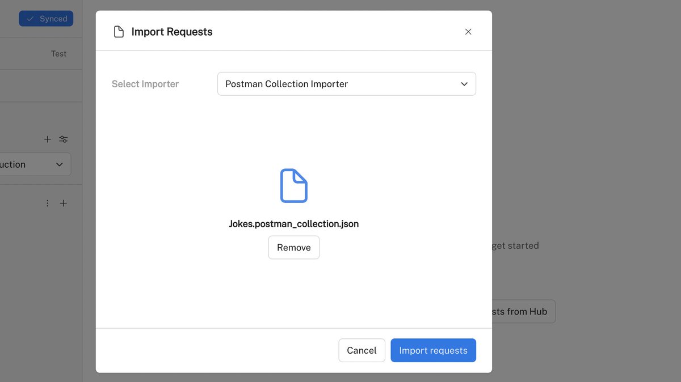The image size is (681, 382).
Task: Click the chevron on the Postman Collection Importer selector
Action: coord(464,83)
